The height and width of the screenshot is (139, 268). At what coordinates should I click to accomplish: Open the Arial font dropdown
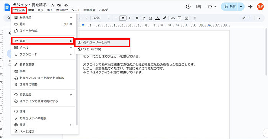pyautogui.click(x=101, y=18)
